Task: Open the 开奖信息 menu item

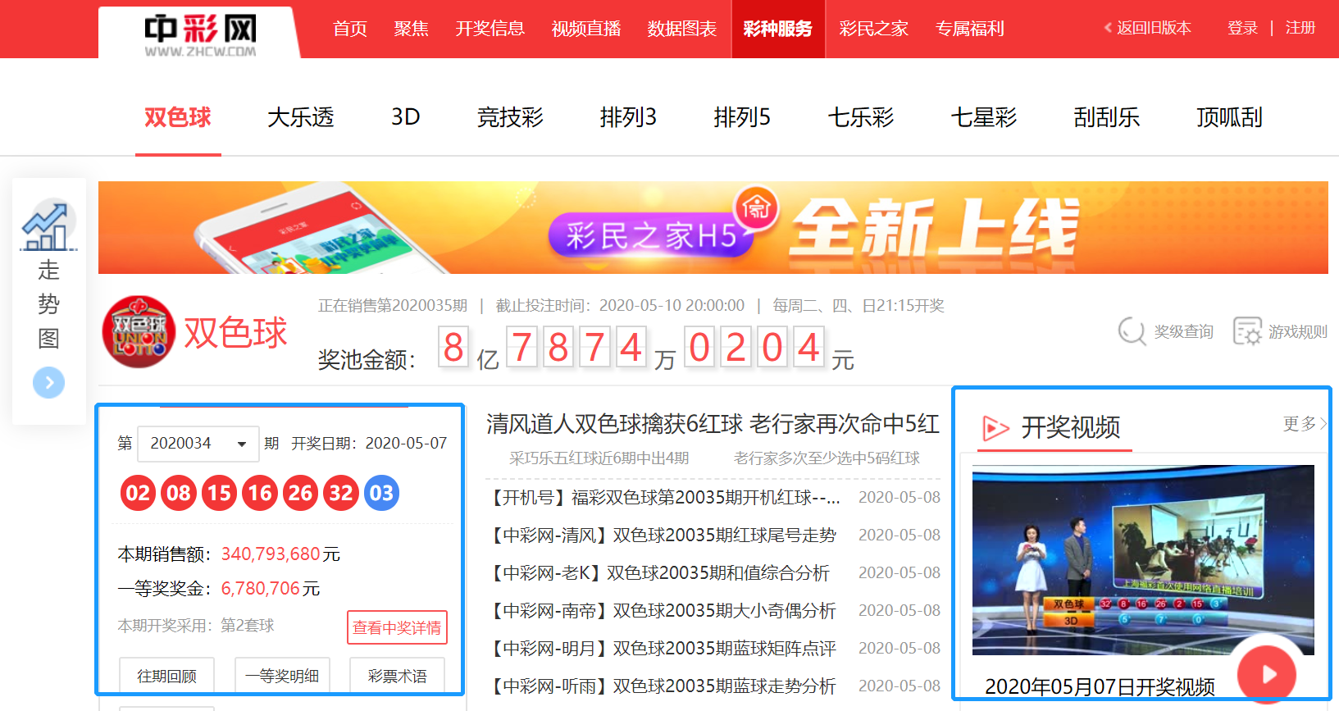Action: tap(490, 29)
